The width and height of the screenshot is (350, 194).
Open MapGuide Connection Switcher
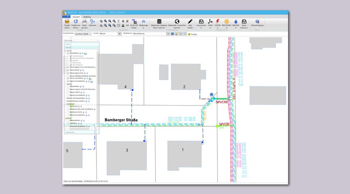click(x=177, y=22)
